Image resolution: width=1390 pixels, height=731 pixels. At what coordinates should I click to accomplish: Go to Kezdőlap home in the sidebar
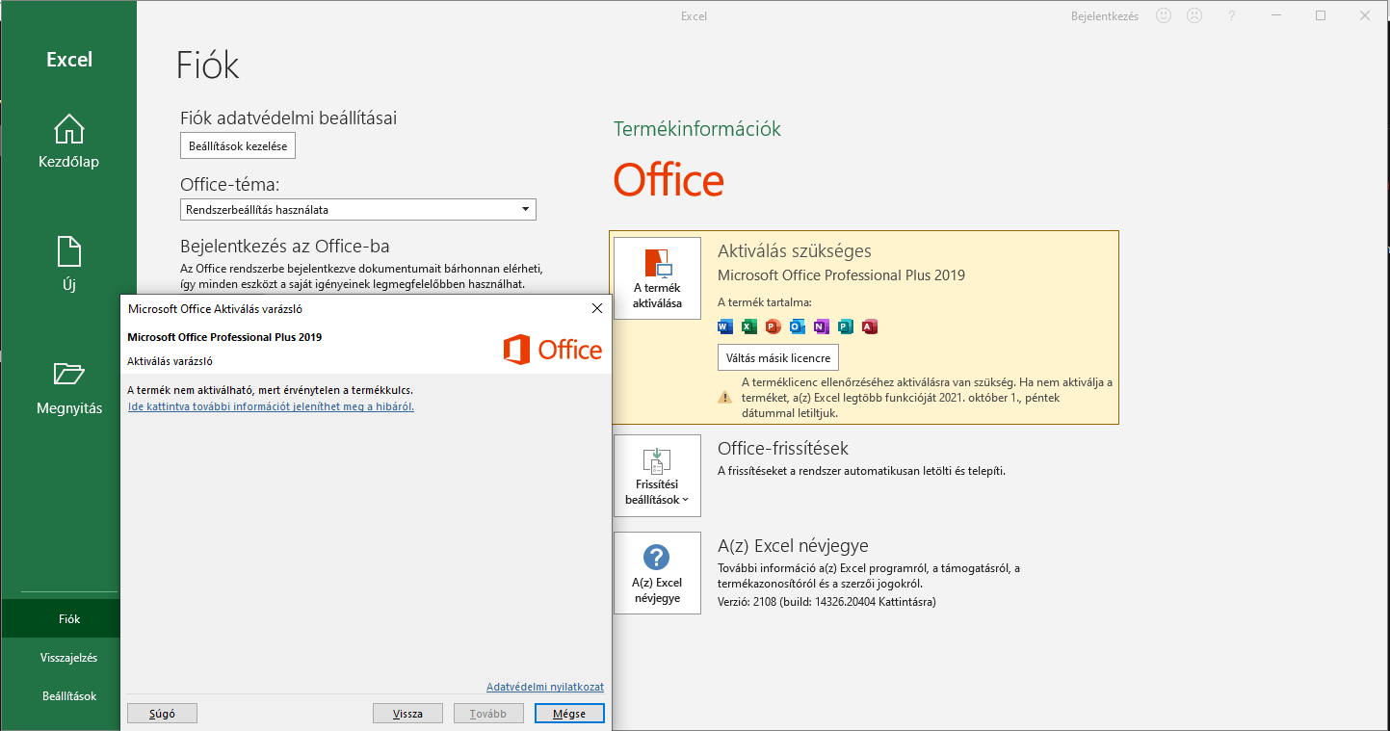pyautogui.click(x=68, y=142)
